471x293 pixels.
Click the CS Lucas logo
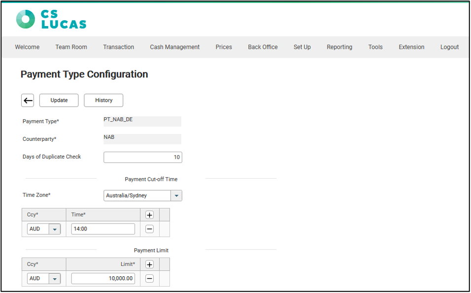51,19
